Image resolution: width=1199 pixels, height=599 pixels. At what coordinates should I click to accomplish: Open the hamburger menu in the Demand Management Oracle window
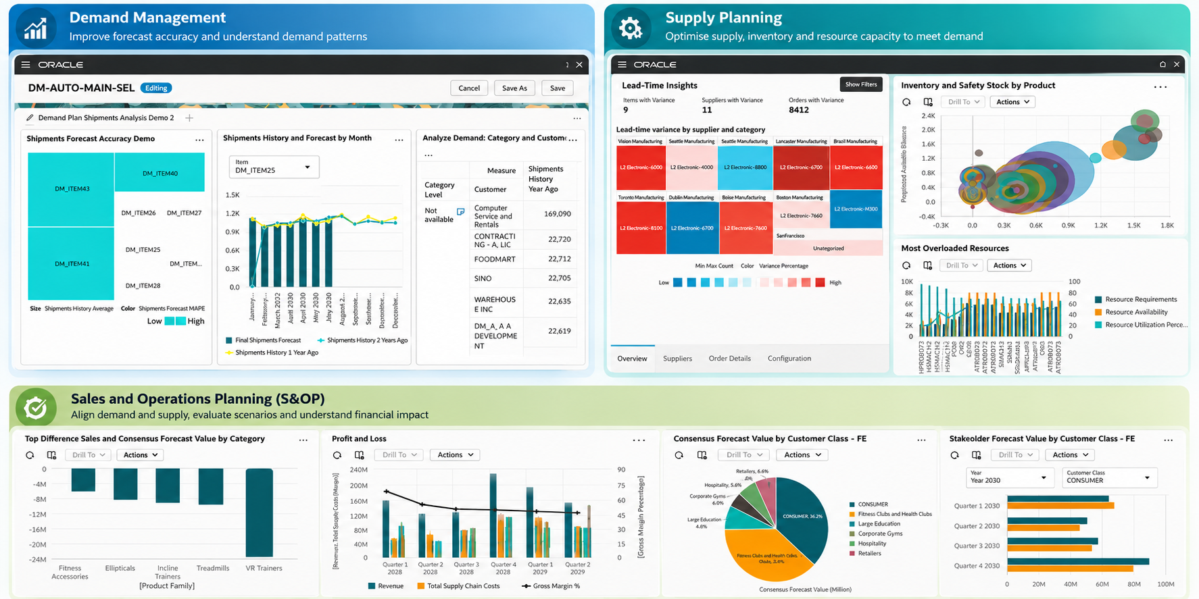click(x=26, y=65)
